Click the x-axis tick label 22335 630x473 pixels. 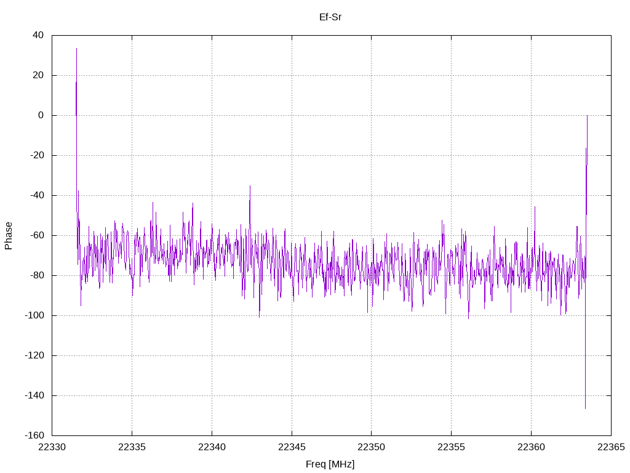pyautogui.click(x=132, y=447)
